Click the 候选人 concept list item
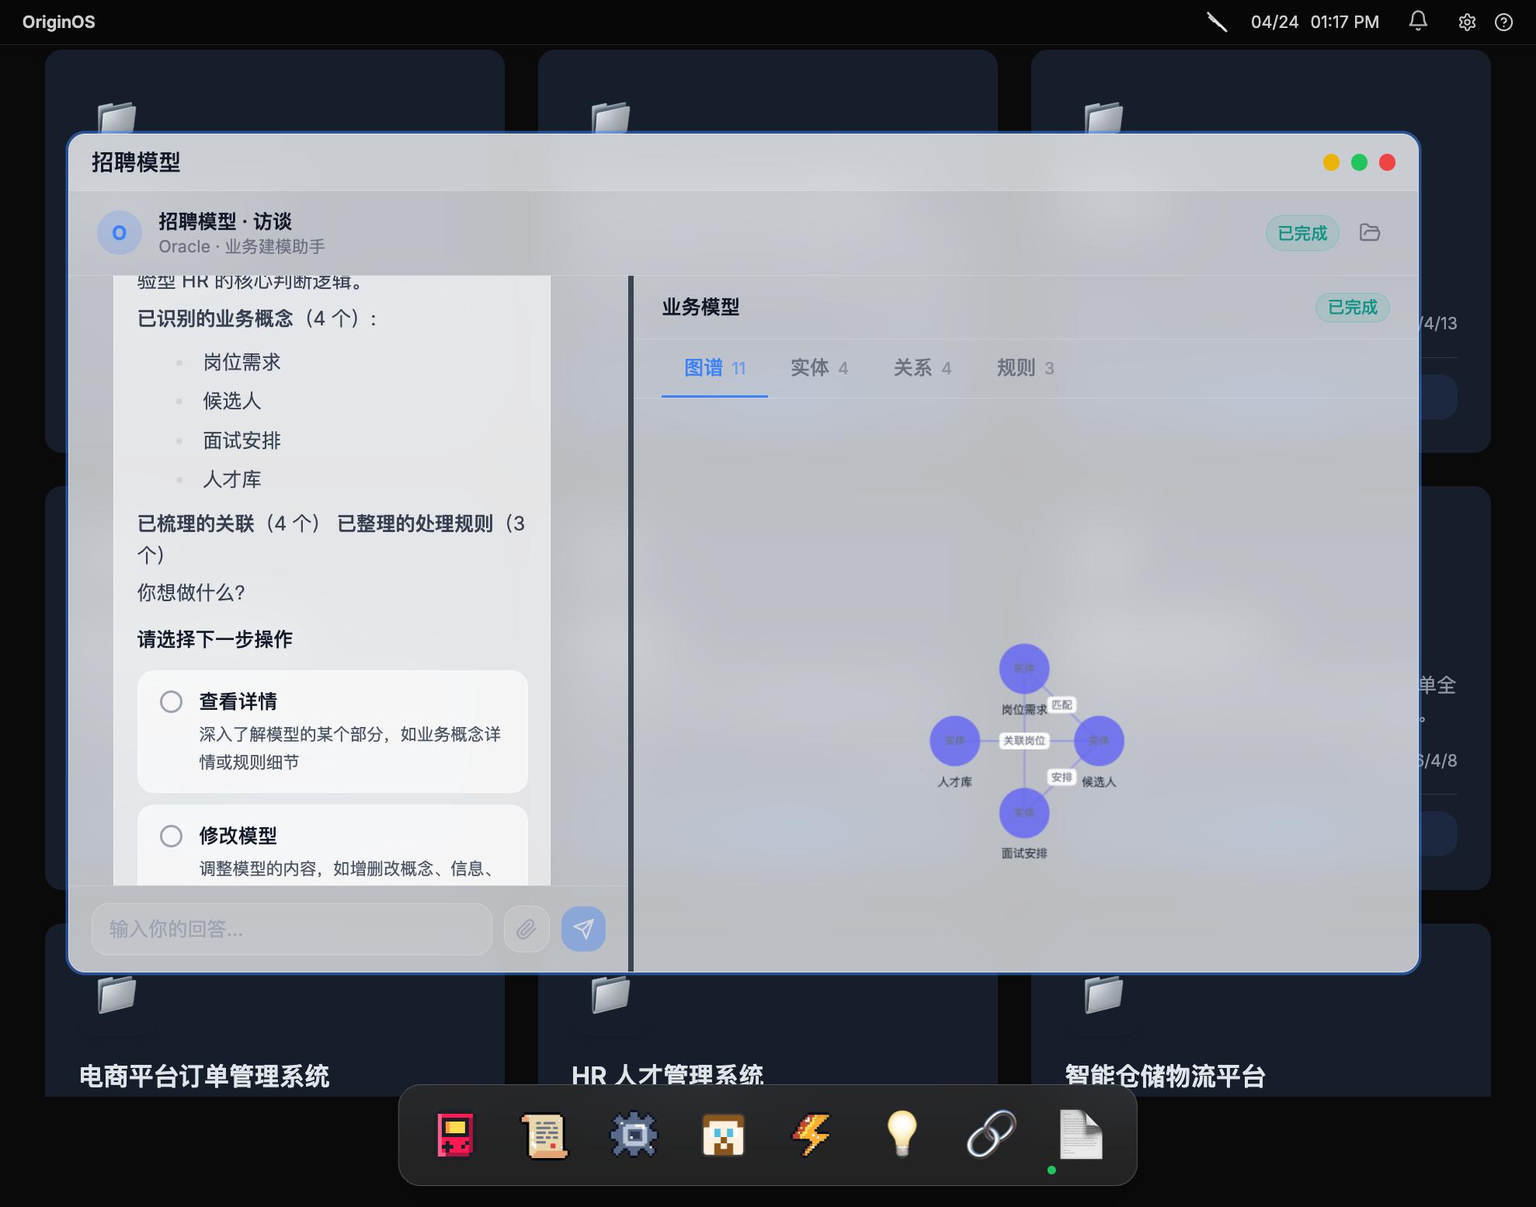The height and width of the screenshot is (1207, 1536). [x=232, y=401]
